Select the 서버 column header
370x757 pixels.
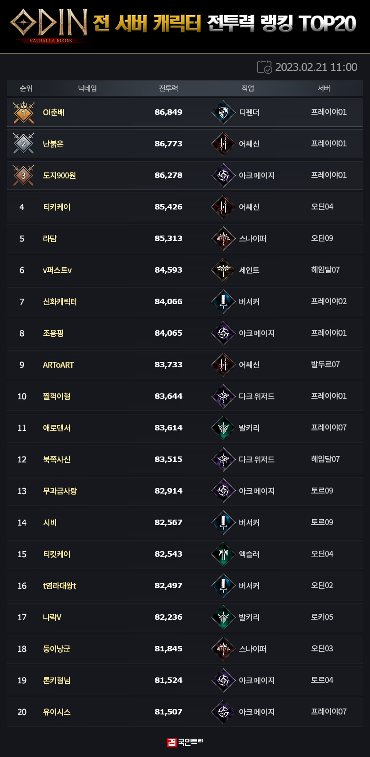coord(324,88)
